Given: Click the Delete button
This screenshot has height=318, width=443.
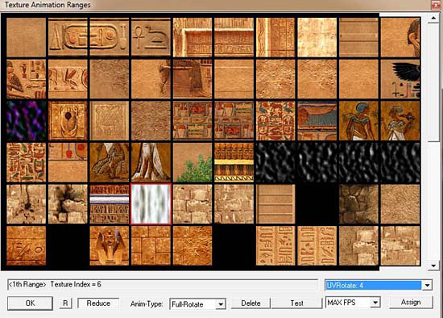Looking at the screenshot, I should pyautogui.click(x=250, y=303).
